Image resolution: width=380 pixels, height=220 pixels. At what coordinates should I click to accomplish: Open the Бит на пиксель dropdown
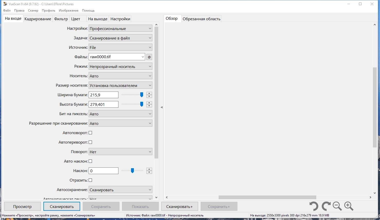[x=120, y=114]
